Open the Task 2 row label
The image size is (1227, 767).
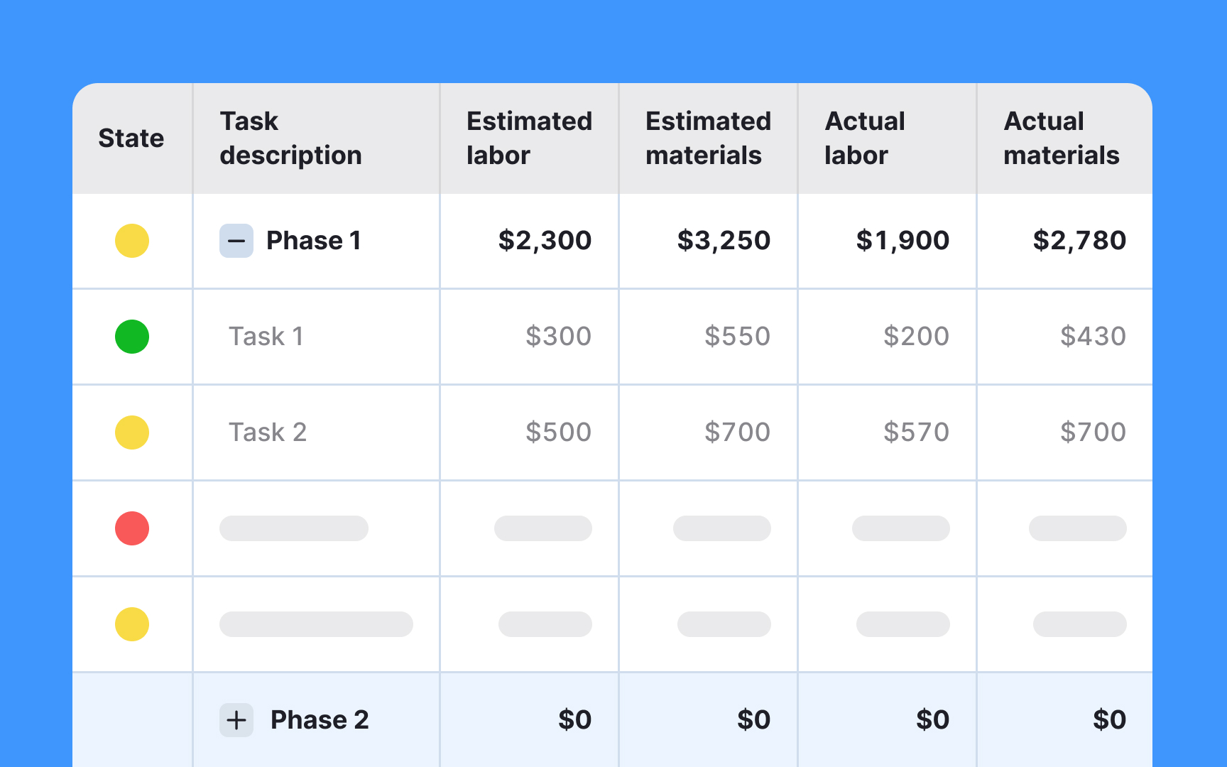[268, 433]
